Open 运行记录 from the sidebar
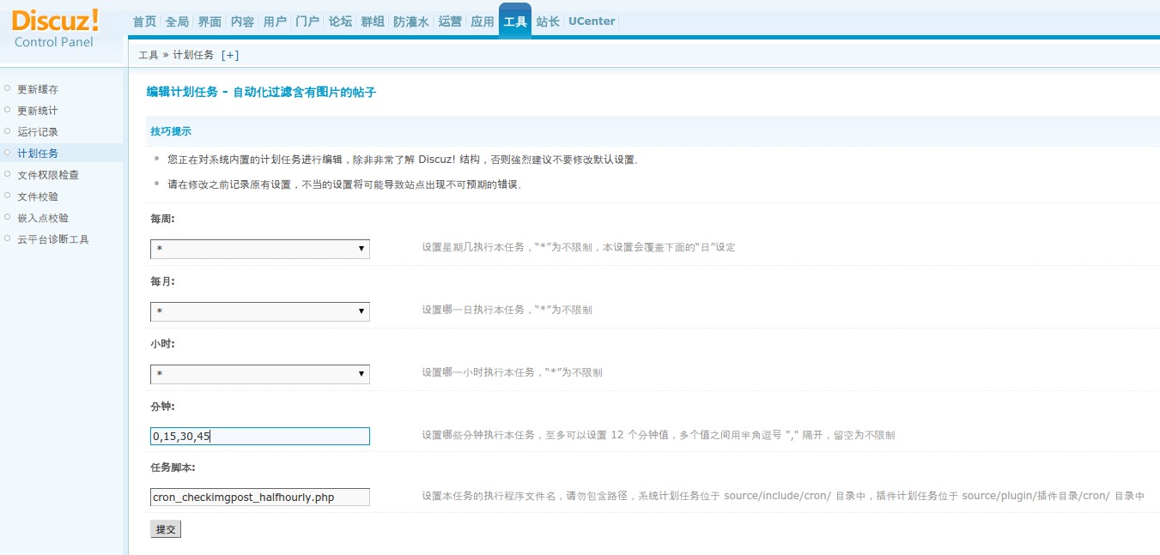1160x555 pixels. coord(36,132)
